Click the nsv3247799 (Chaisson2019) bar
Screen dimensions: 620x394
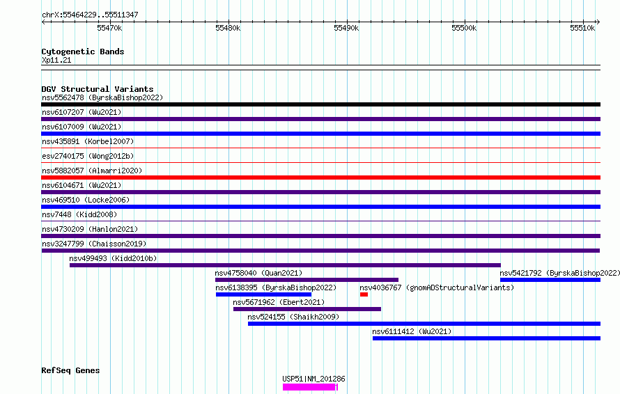[x=320, y=251]
